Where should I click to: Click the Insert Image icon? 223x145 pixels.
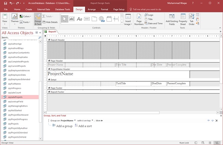coord(128,20)
